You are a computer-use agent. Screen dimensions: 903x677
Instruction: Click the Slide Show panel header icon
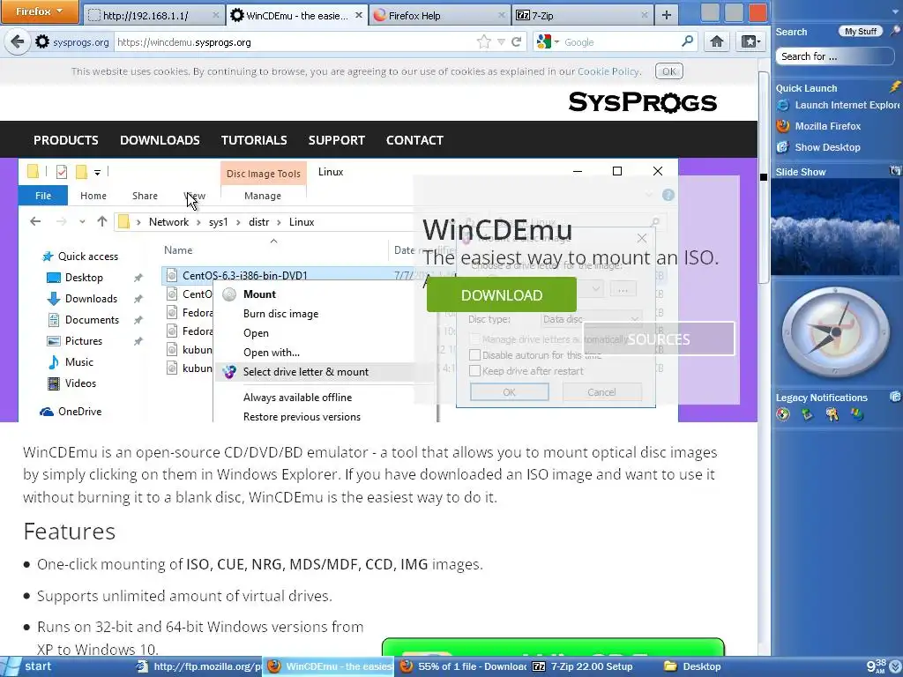(x=895, y=171)
